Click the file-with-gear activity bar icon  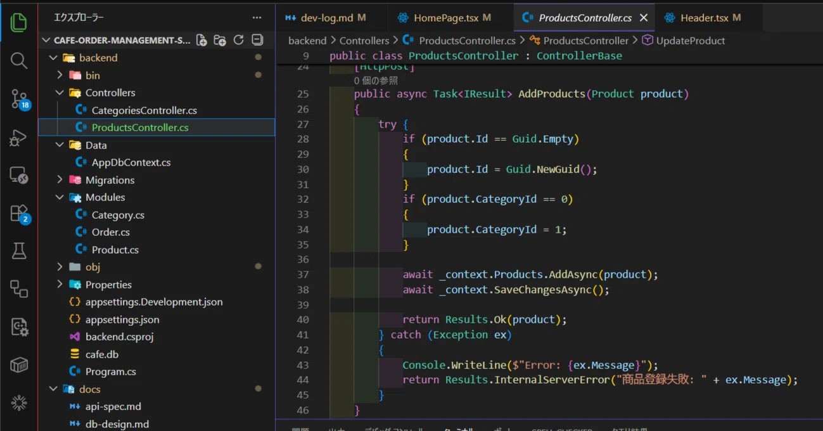(19, 327)
